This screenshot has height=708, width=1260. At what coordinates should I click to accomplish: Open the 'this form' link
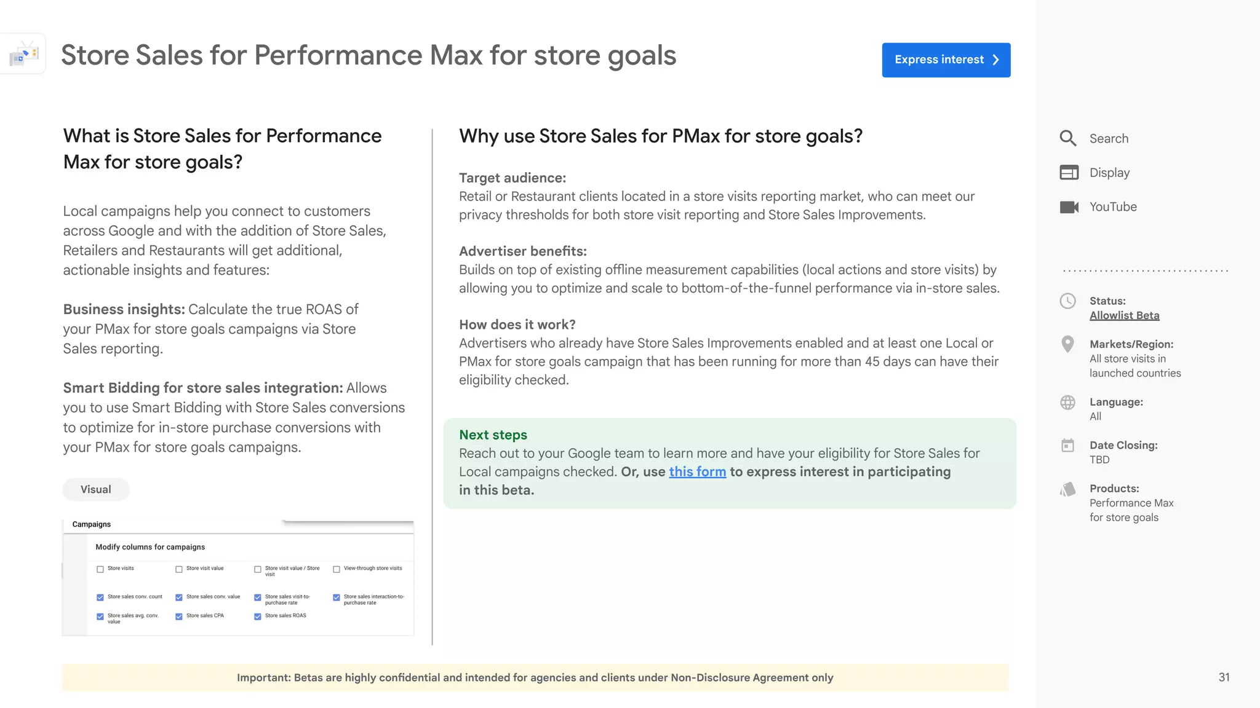click(x=697, y=471)
